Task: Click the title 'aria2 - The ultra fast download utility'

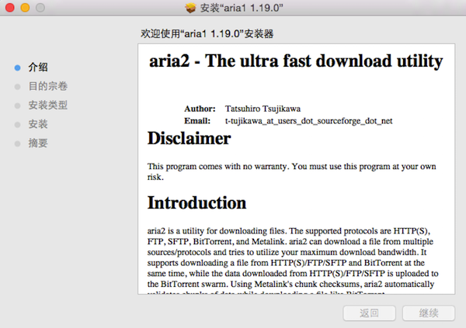Action: [x=296, y=61]
